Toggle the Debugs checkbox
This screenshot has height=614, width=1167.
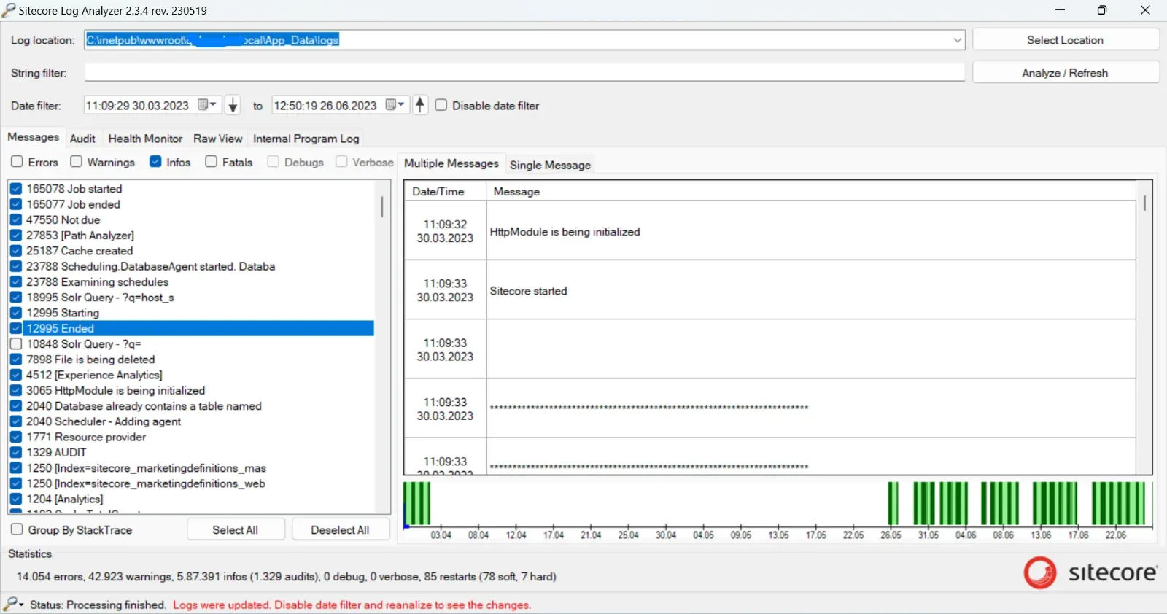click(x=273, y=161)
